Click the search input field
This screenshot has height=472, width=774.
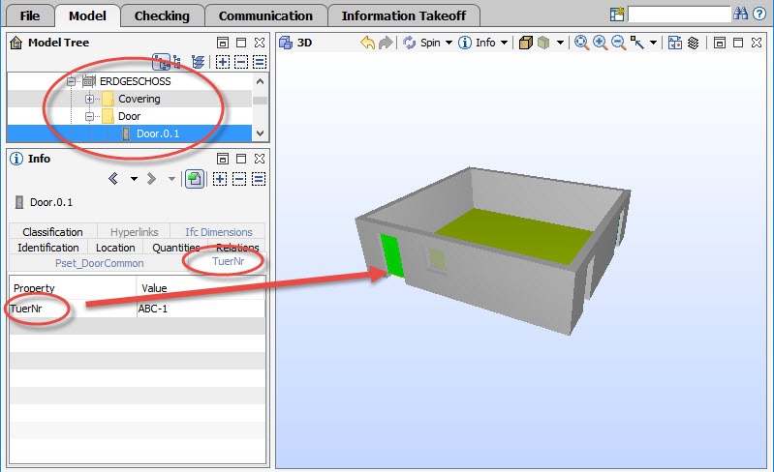click(679, 14)
